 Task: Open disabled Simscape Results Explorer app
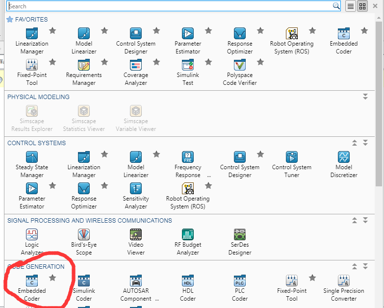(32, 119)
